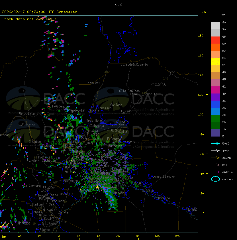Click the 'Clla.El_Cavadito' map label
The image size is (237, 240).
click(144, 94)
